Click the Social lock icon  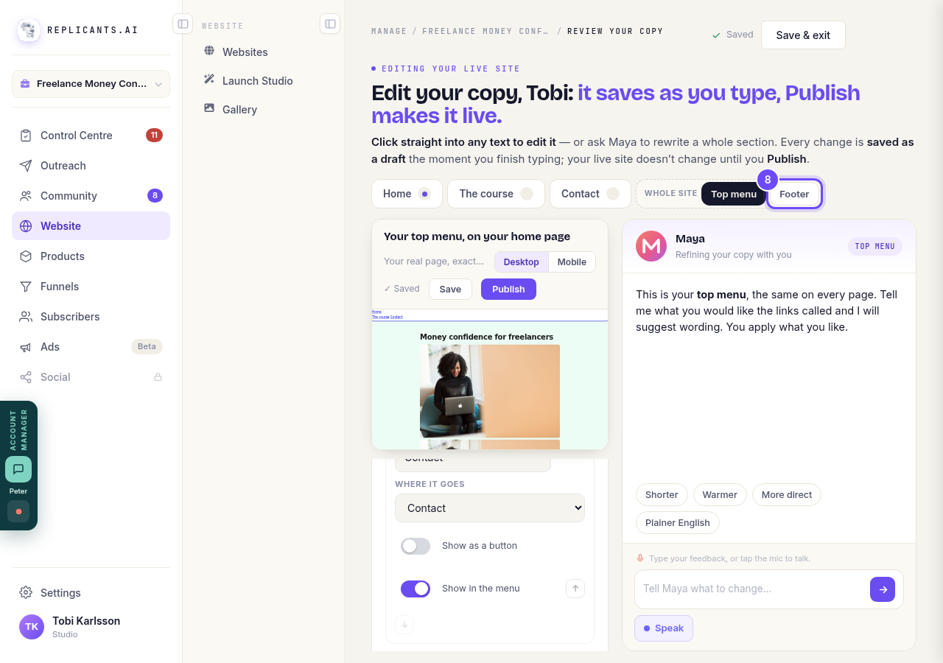158,377
